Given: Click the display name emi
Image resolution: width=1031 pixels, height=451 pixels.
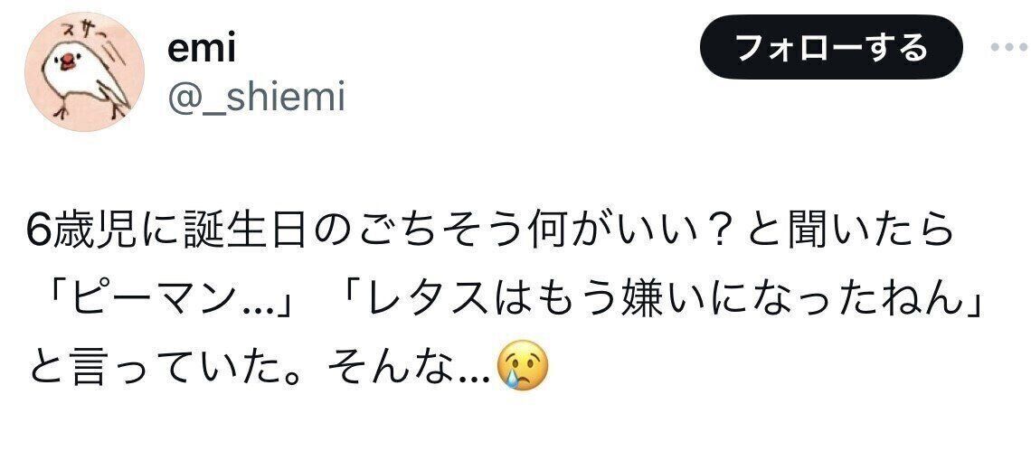Looking at the screenshot, I should pos(202,49).
